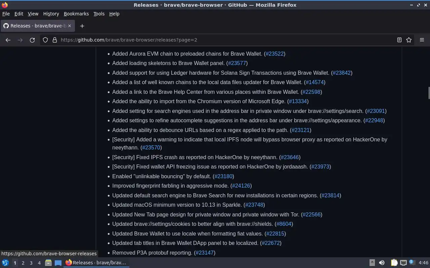Open the Help menu

tap(114, 14)
